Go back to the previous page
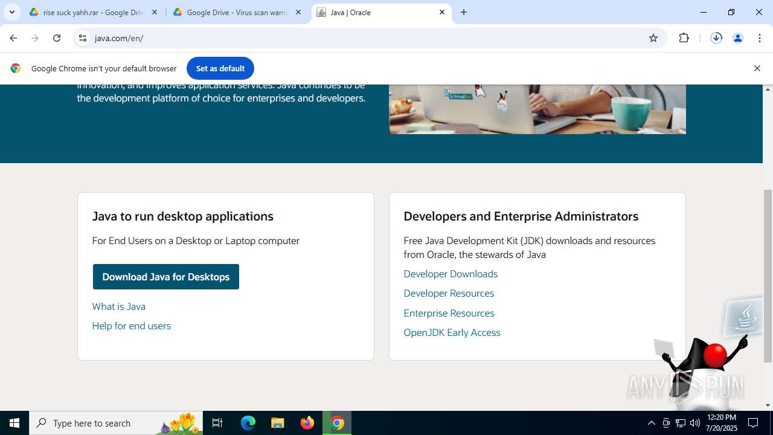Image resolution: width=773 pixels, height=435 pixels. [x=13, y=38]
